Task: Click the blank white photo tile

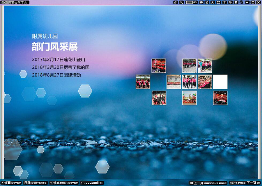Action: pyautogui.click(x=220, y=82)
